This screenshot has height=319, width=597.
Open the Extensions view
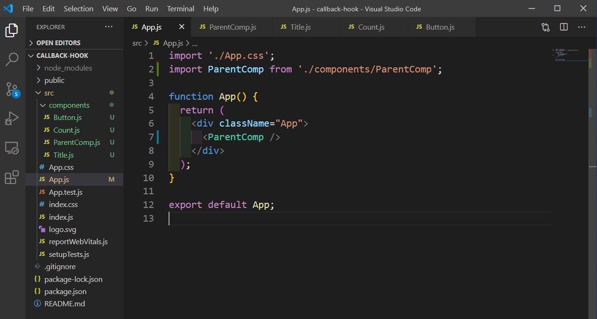pos(12,177)
